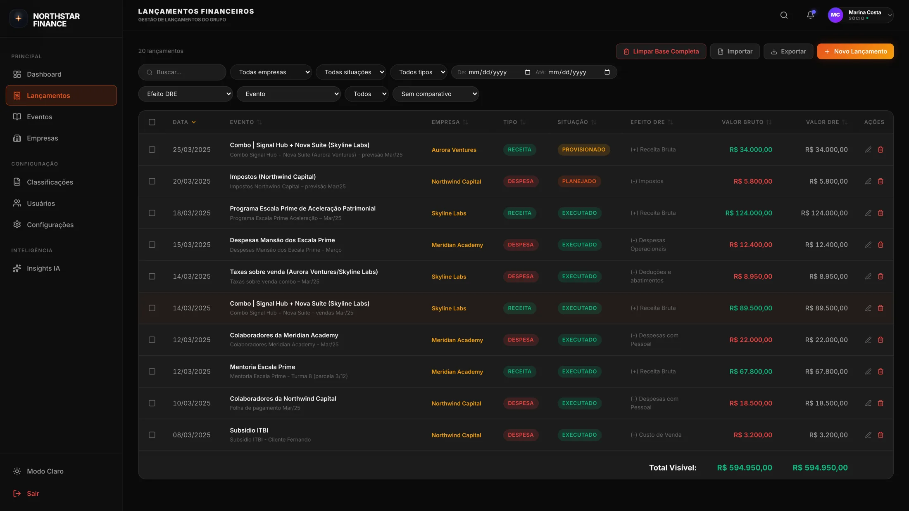
Task: Open calendar picker in the 'De' date field
Action: pos(527,72)
